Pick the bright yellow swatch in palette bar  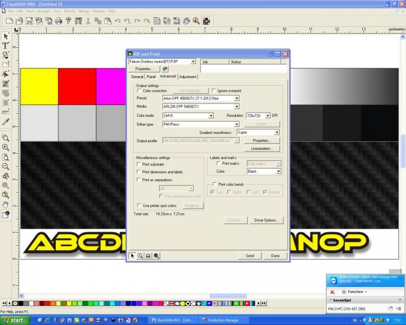point(70,303)
